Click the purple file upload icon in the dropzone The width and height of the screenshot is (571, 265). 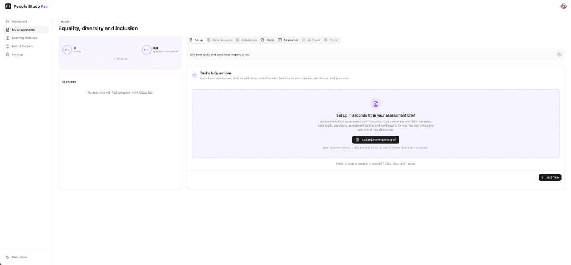pyautogui.click(x=375, y=104)
